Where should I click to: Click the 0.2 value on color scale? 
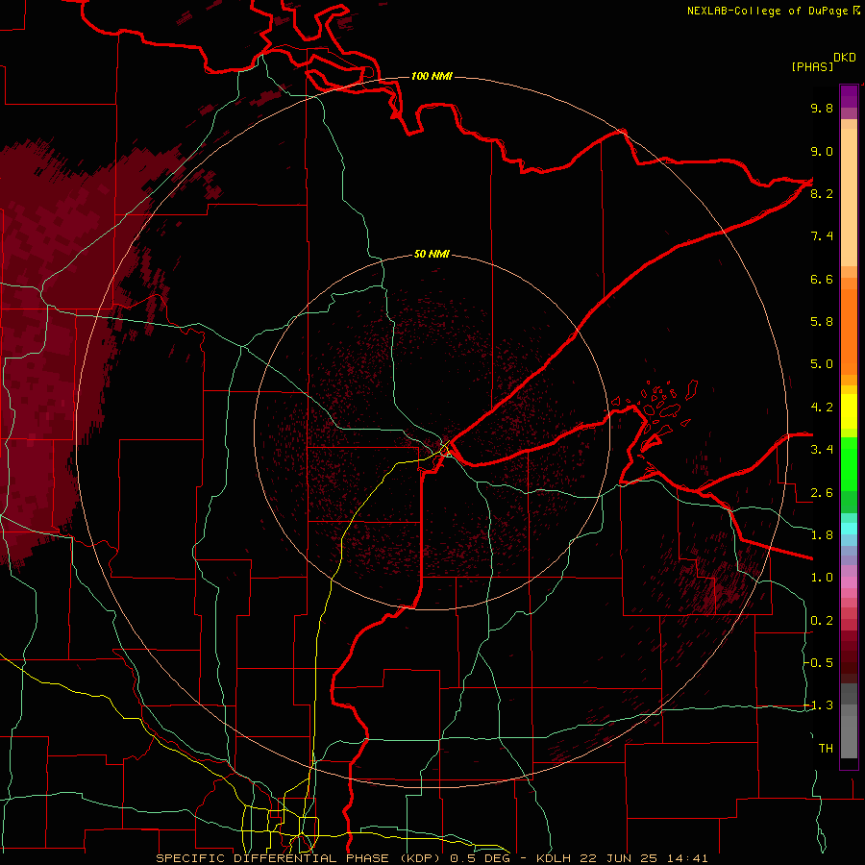(x=822, y=621)
